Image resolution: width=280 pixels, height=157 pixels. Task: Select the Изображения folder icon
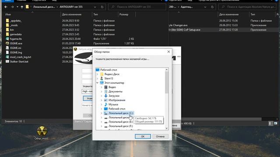point(106,100)
